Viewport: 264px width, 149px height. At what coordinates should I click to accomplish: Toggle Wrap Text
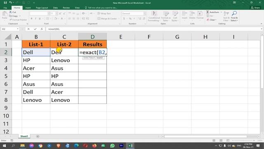click(104, 14)
